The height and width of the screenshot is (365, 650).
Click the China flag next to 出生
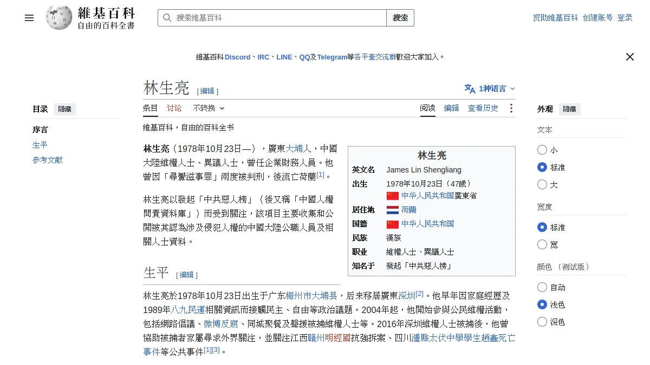(x=393, y=196)
